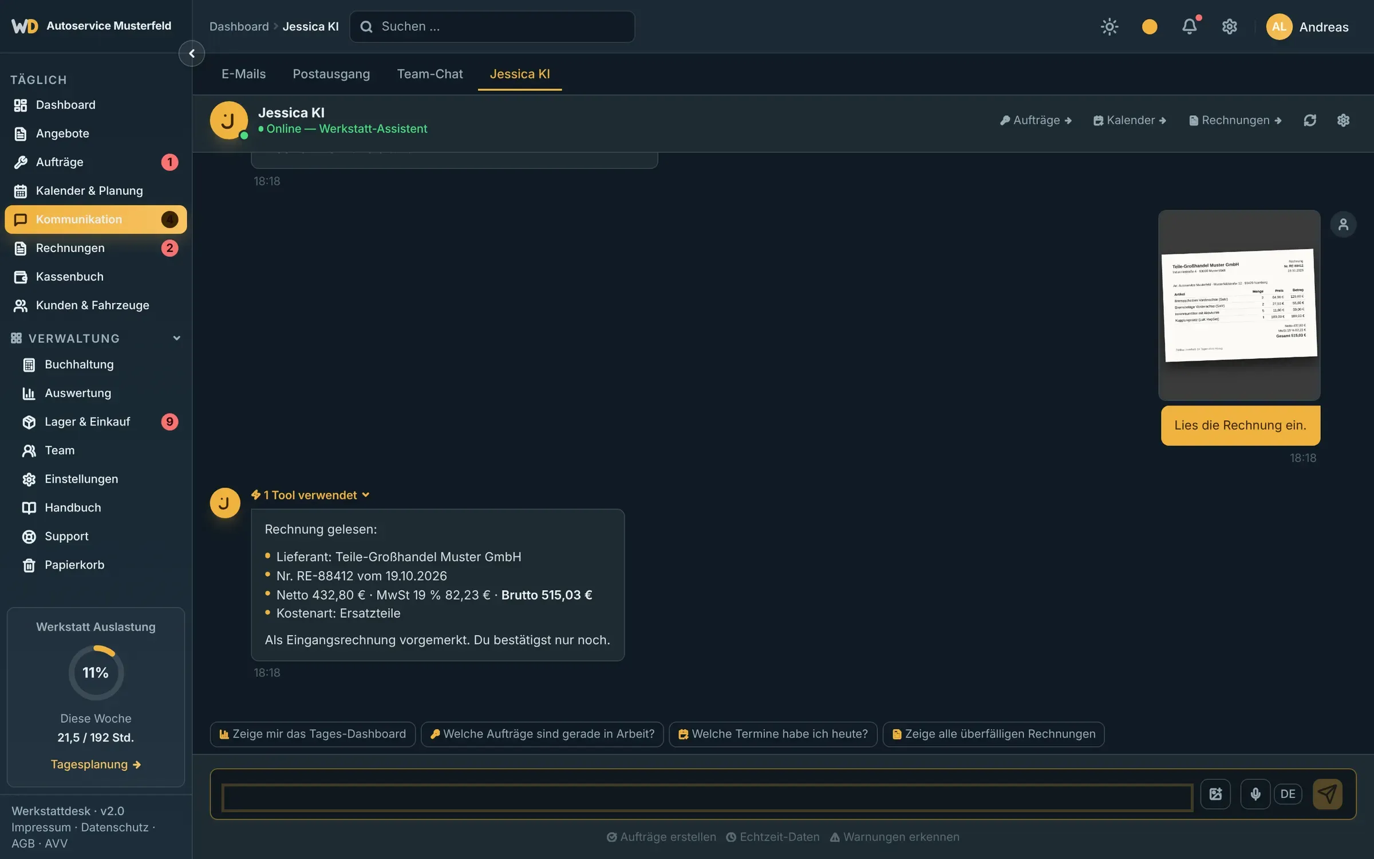The width and height of the screenshot is (1374, 859).
Task: Focus the chat message input field
Action: pyautogui.click(x=707, y=797)
